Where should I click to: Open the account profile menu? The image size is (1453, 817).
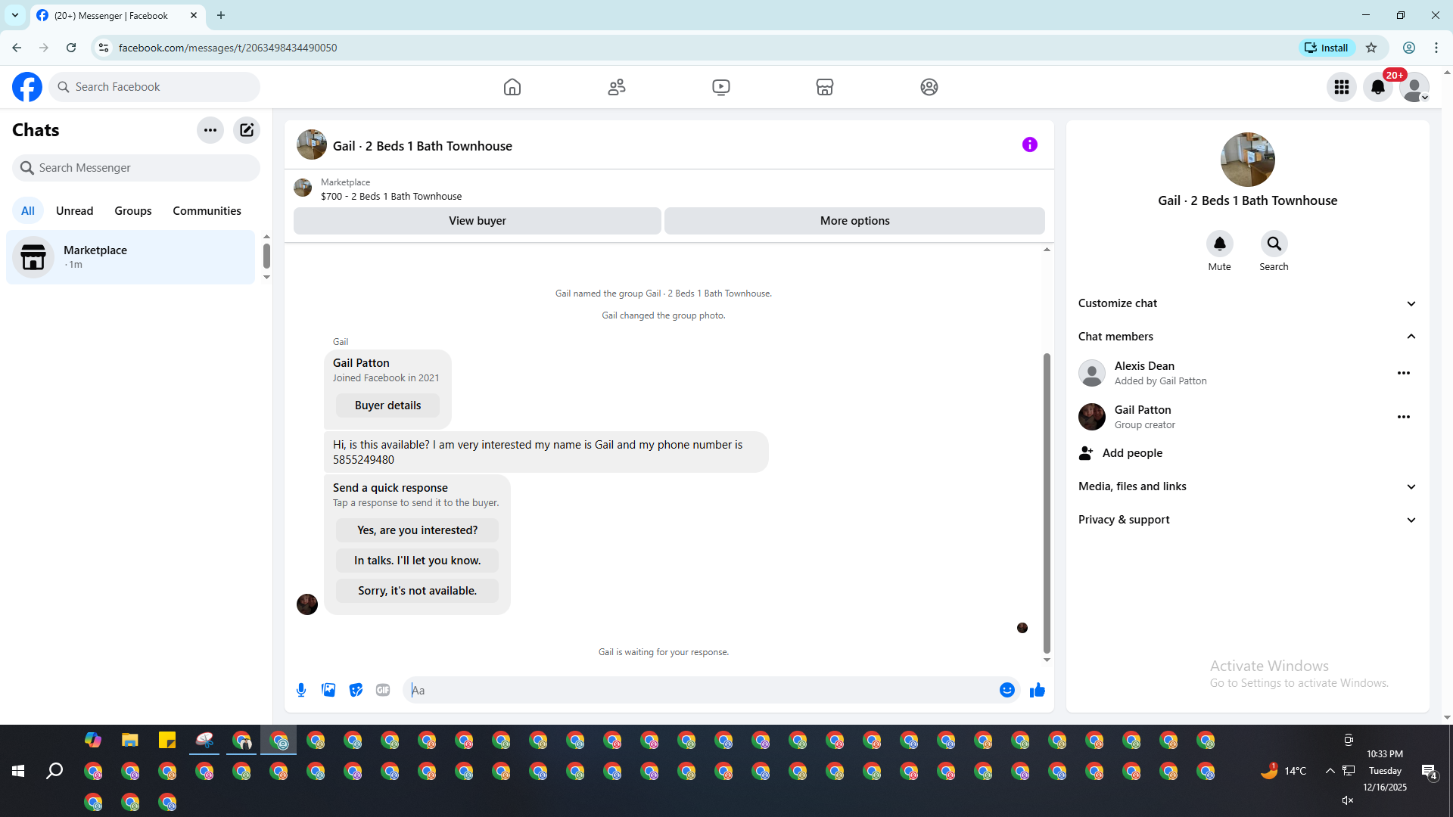(x=1414, y=87)
